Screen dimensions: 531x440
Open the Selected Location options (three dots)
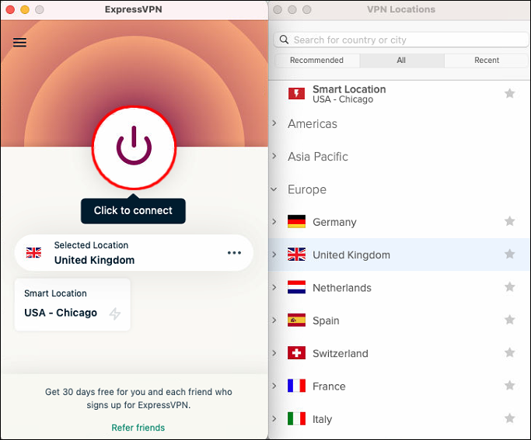pos(234,253)
